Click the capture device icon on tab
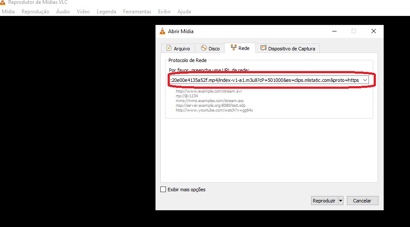This screenshot has width=410, height=227. click(263, 48)
